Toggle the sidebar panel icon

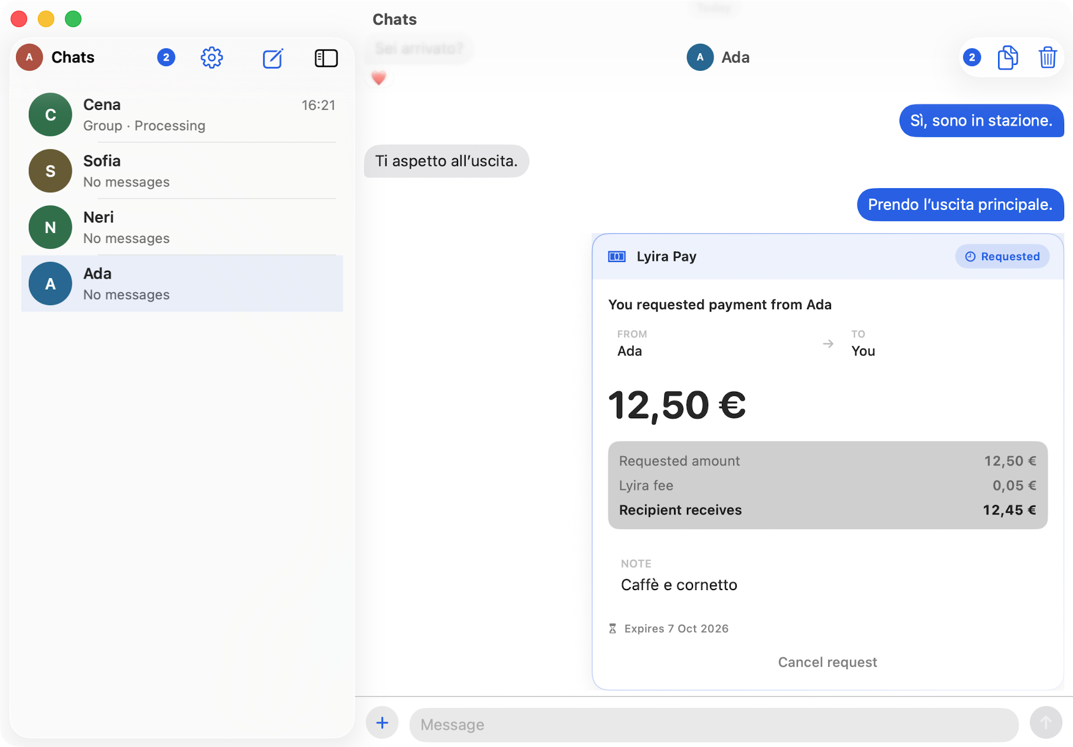point(326,58)
